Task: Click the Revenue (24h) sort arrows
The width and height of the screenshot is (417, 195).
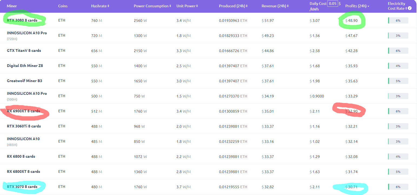Action: [288, 6]
